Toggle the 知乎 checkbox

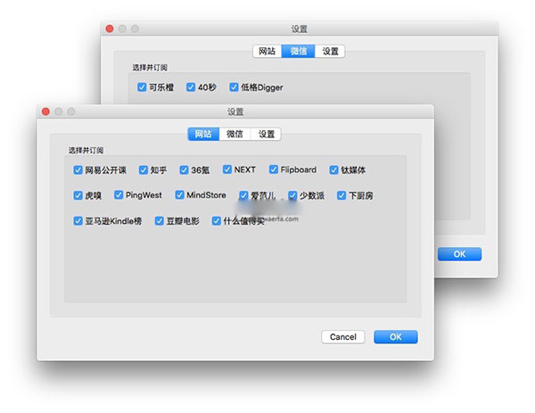pyautogui.click(x=144, y=170)
